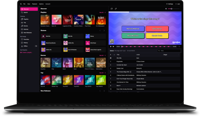Open the Settings gear at top right
The height and width of the screenshot is (116, 201).
tap(170, 4)
